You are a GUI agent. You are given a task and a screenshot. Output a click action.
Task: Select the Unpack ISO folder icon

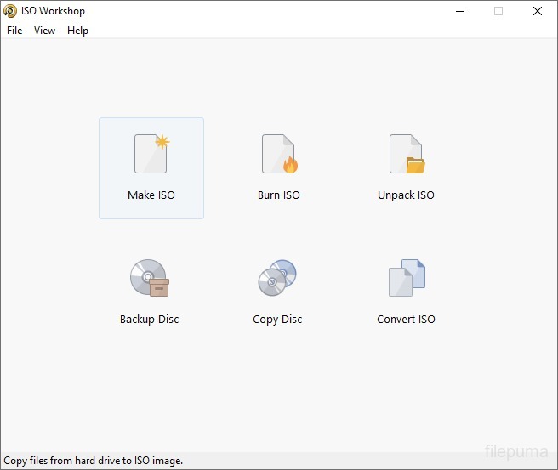[x=407, y=154]
